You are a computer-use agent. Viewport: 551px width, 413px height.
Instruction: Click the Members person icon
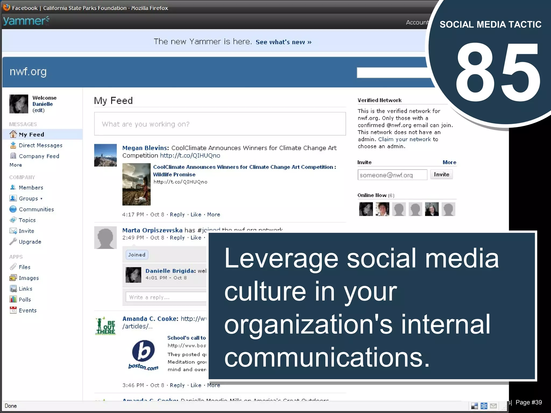point(13,187)
